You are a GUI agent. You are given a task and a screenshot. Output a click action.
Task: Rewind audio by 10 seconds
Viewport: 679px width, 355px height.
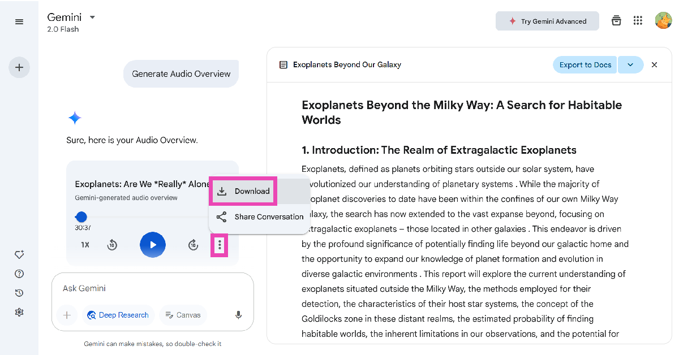(112, 245)
